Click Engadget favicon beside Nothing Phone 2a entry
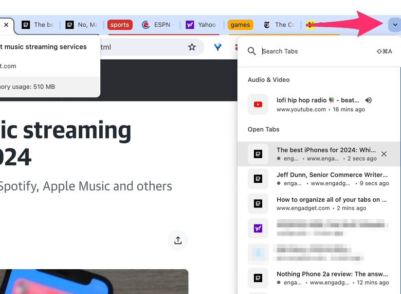This screenshot has height=294, width=401. click(258, 278)
